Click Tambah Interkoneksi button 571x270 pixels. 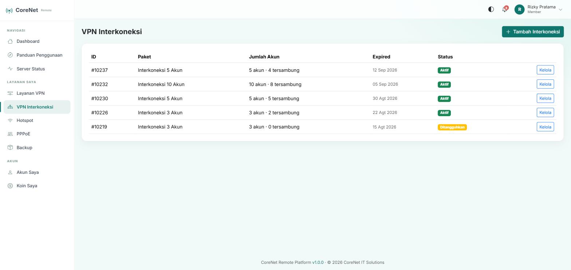coord(532,32)
